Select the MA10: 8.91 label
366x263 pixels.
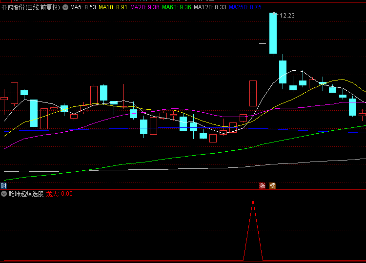click(x=113, y=7)
